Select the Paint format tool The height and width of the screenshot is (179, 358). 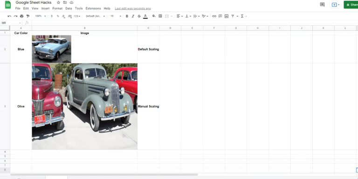coord(28,16)
